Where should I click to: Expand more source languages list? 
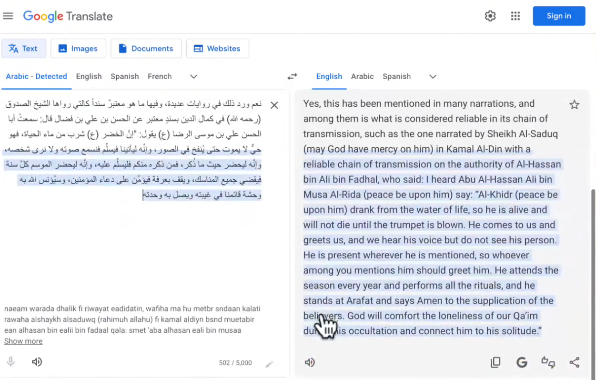point(194,76)
